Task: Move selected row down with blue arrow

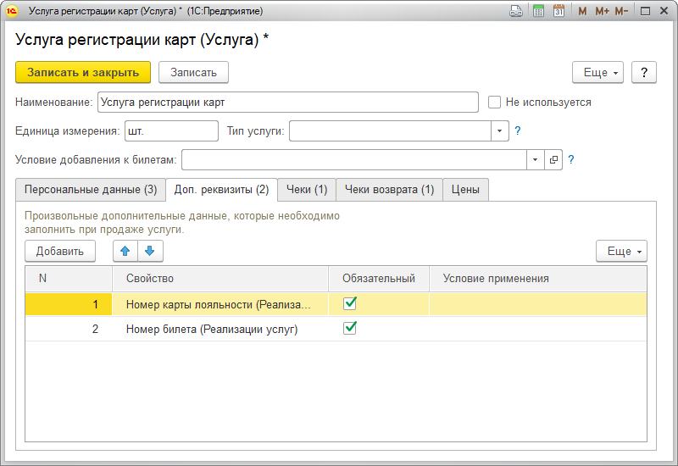Action: (149, 251)
